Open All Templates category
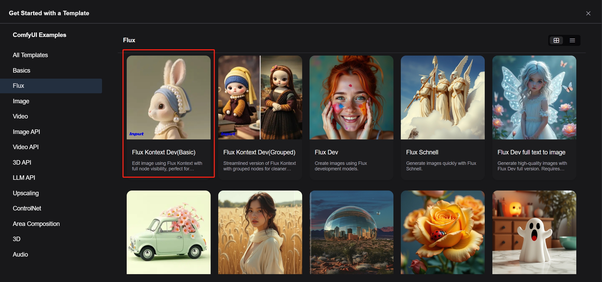Screen dimensions: 602x282 tap(51, 55)
